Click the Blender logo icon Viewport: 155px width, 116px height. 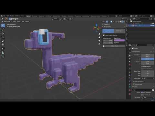coord(2,16)
